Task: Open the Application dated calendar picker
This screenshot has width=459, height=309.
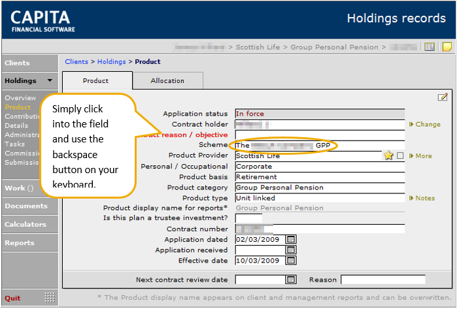Action: [291, 239]
